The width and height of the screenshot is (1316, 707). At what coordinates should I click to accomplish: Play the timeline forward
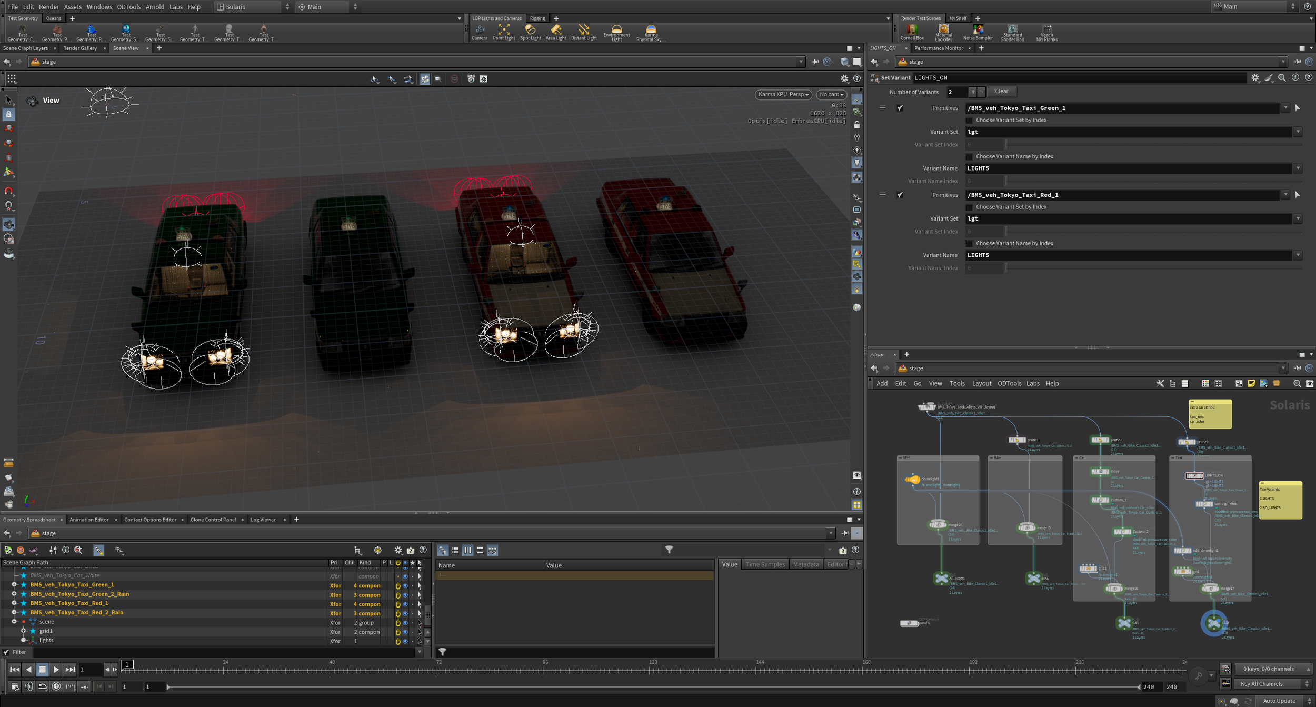coord(56,670)
